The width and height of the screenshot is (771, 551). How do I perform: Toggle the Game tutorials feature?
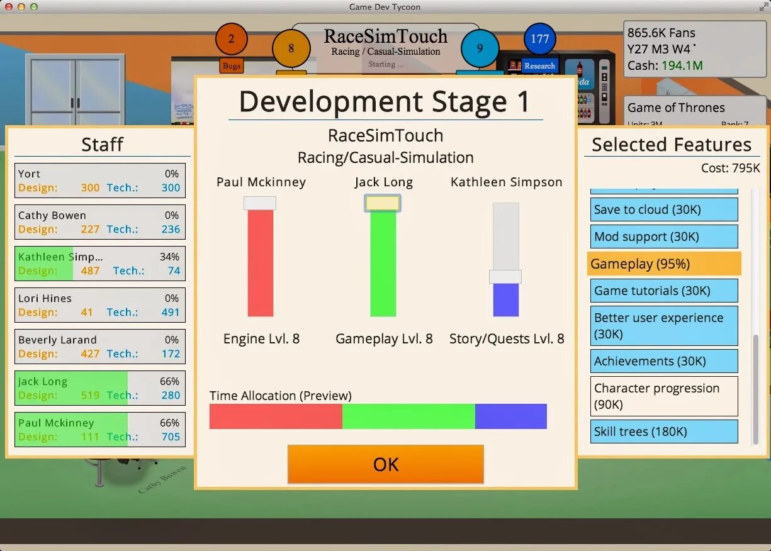664,291
